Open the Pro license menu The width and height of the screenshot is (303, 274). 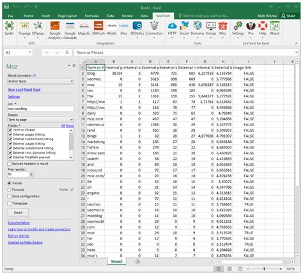click(x=251, y=30)
